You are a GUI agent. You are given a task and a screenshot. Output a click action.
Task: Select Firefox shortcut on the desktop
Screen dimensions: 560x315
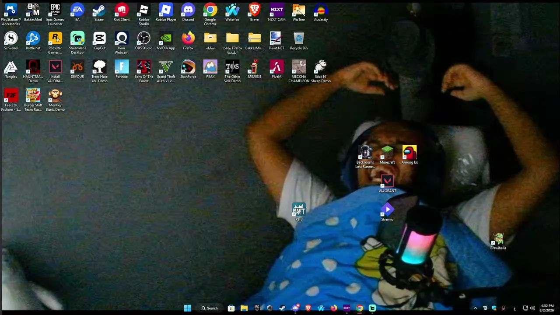click(x=188, y=41)
